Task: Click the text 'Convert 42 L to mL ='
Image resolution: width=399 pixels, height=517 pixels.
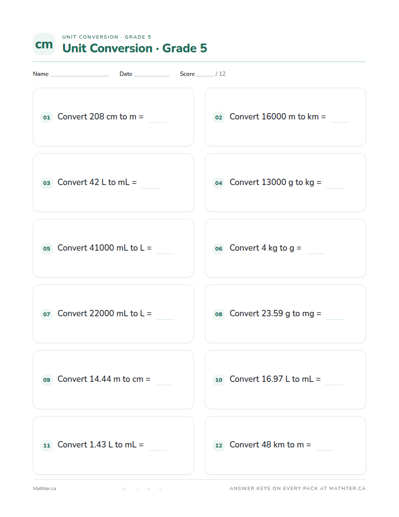Action: tap(97, 182)
